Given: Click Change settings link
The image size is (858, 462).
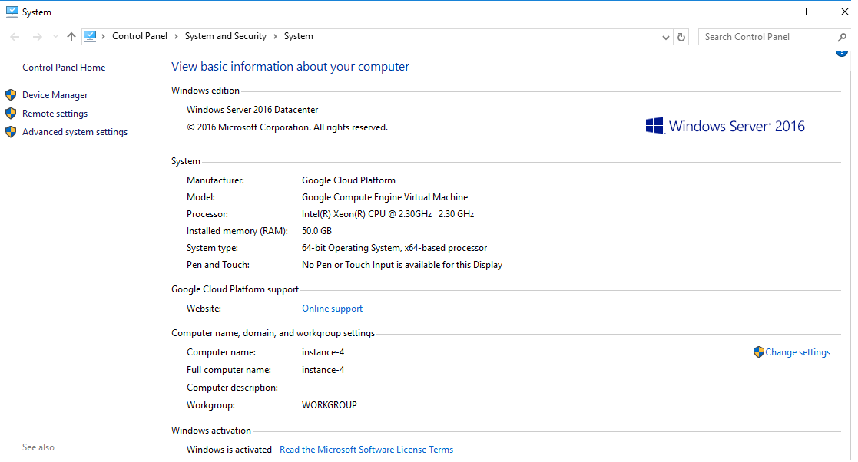Looking at the screenshot, I should [x=797, y=352].
